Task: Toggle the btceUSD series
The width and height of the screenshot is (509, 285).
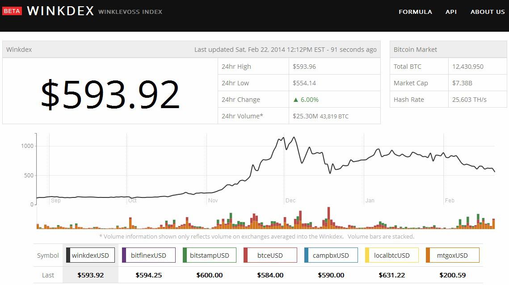Action: point(270,255)
